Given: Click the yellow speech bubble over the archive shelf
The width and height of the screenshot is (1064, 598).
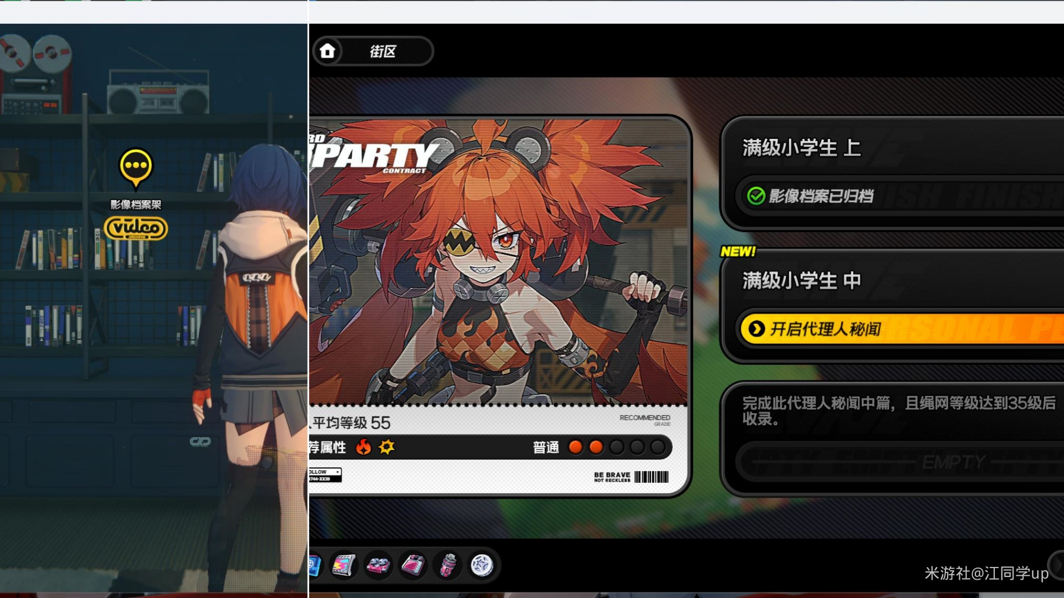Looking at the screenshot, I should 136,166.
